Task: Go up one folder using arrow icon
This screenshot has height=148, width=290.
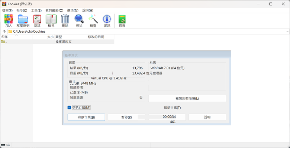Action: tap(4, 32)
